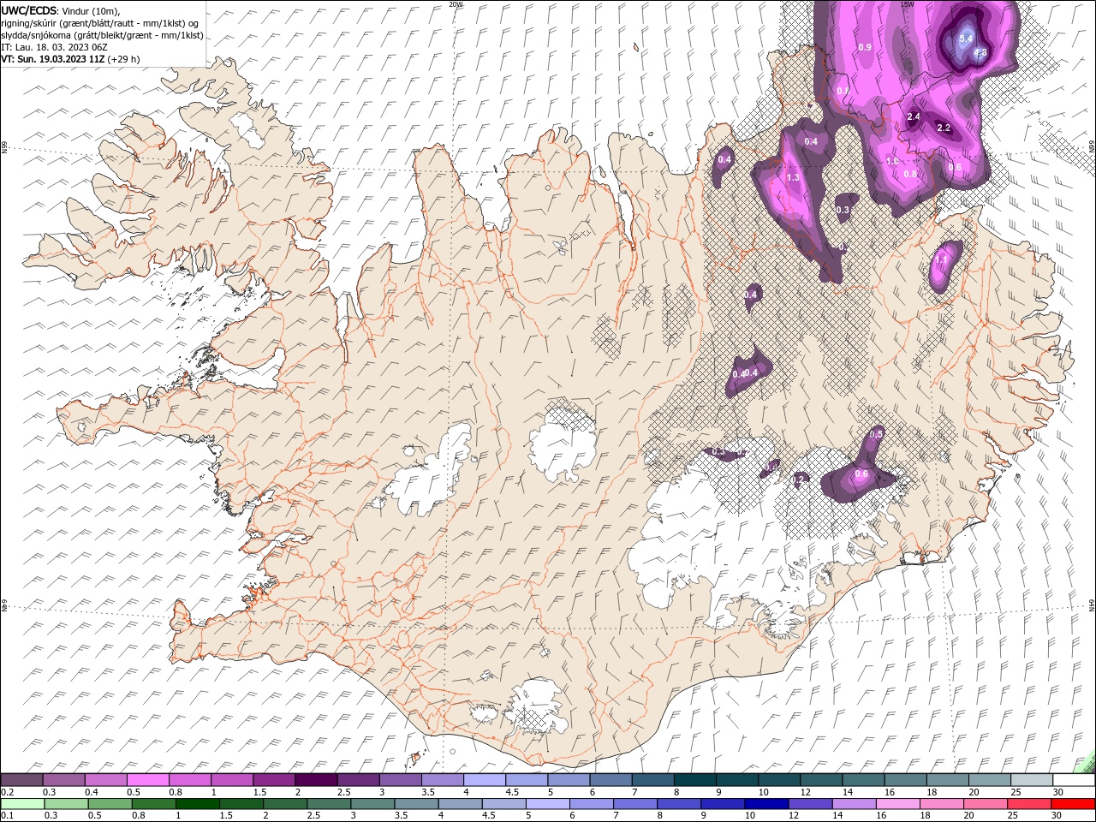Image resolution: width=1096 pixels, height=822 pixels.
Task: Click white 30+ swatch ending the upper legend row
Action: (1074, 780)
